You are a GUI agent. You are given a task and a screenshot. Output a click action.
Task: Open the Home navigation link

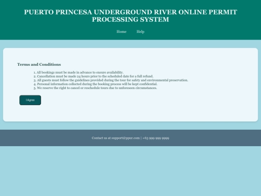pyautogui.click(x=121, y=31)
